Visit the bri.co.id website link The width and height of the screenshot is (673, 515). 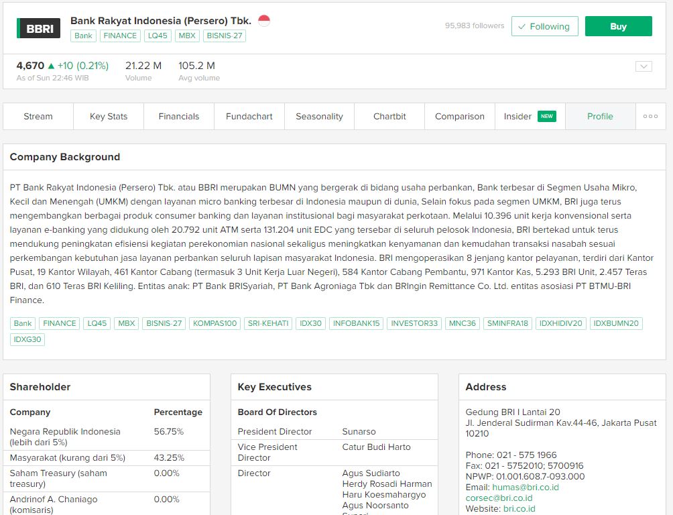tap(519, 508)
